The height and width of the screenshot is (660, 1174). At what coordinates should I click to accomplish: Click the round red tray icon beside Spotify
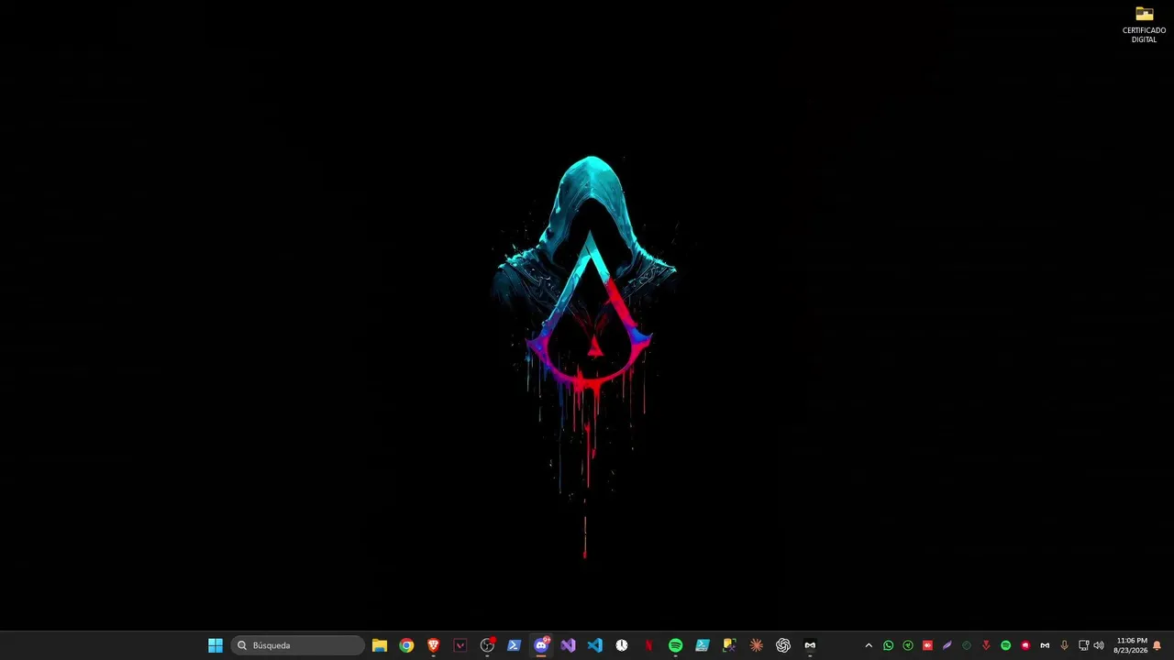(1025, 645)
